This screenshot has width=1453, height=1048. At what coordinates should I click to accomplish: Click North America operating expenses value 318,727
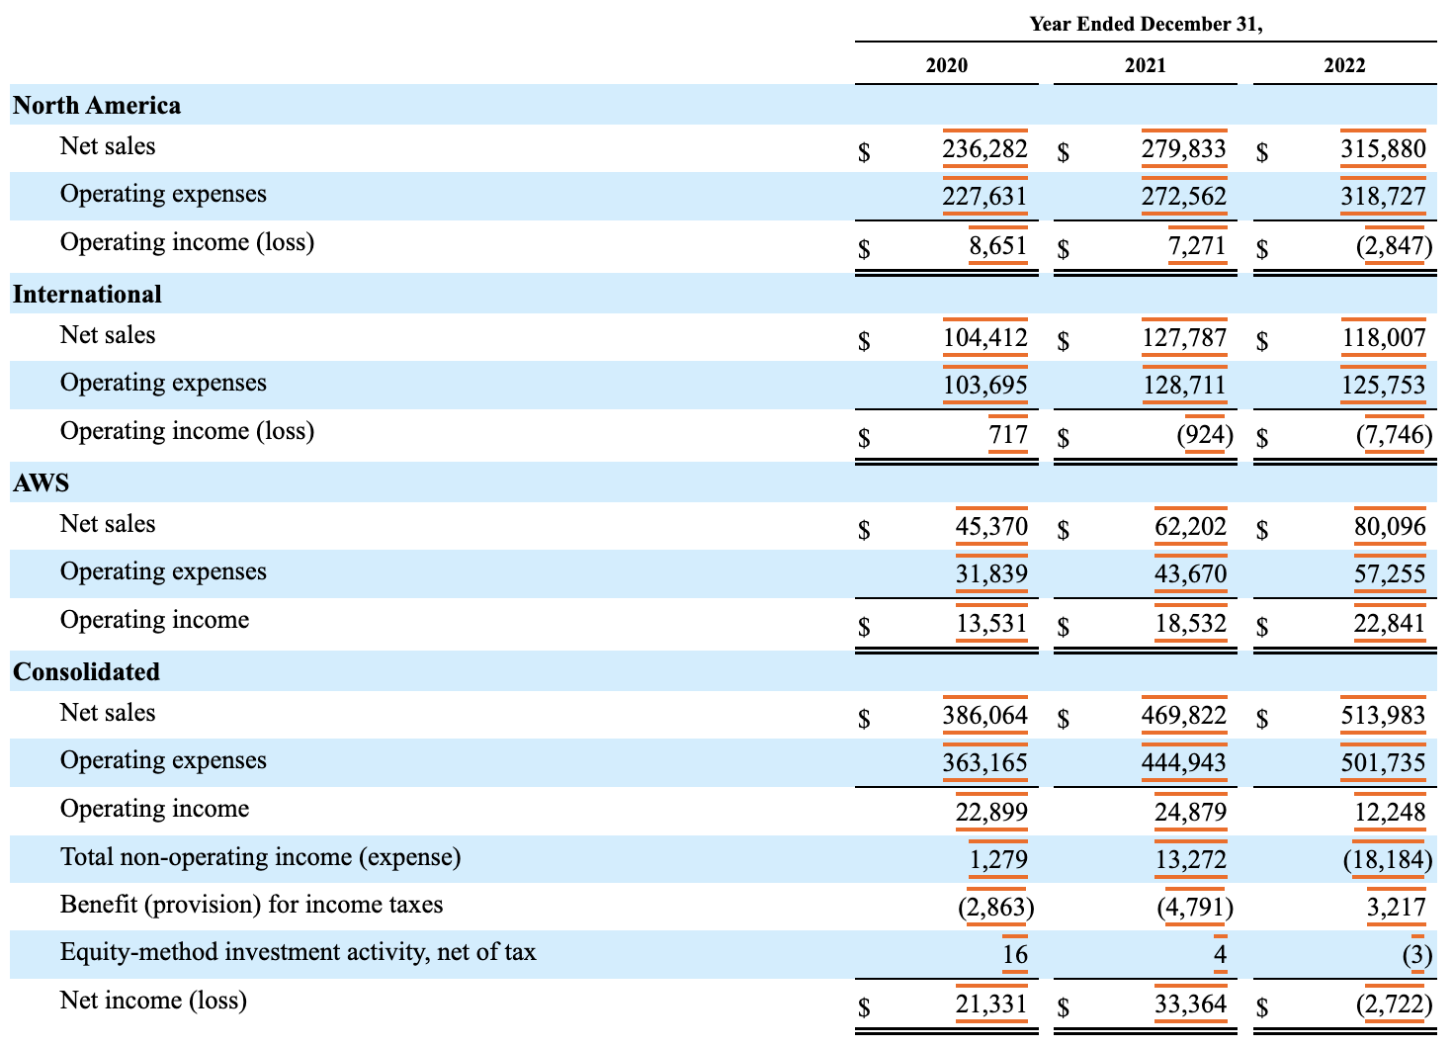click(1384, 197)
